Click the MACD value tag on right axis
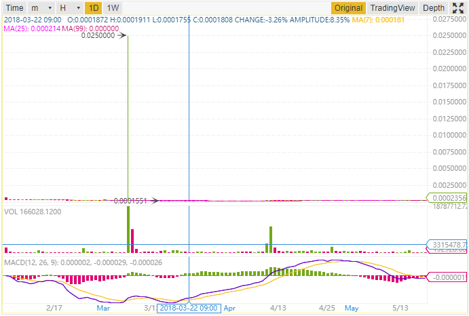The height and width of the screenshot is (316, 469). (447, 277)
